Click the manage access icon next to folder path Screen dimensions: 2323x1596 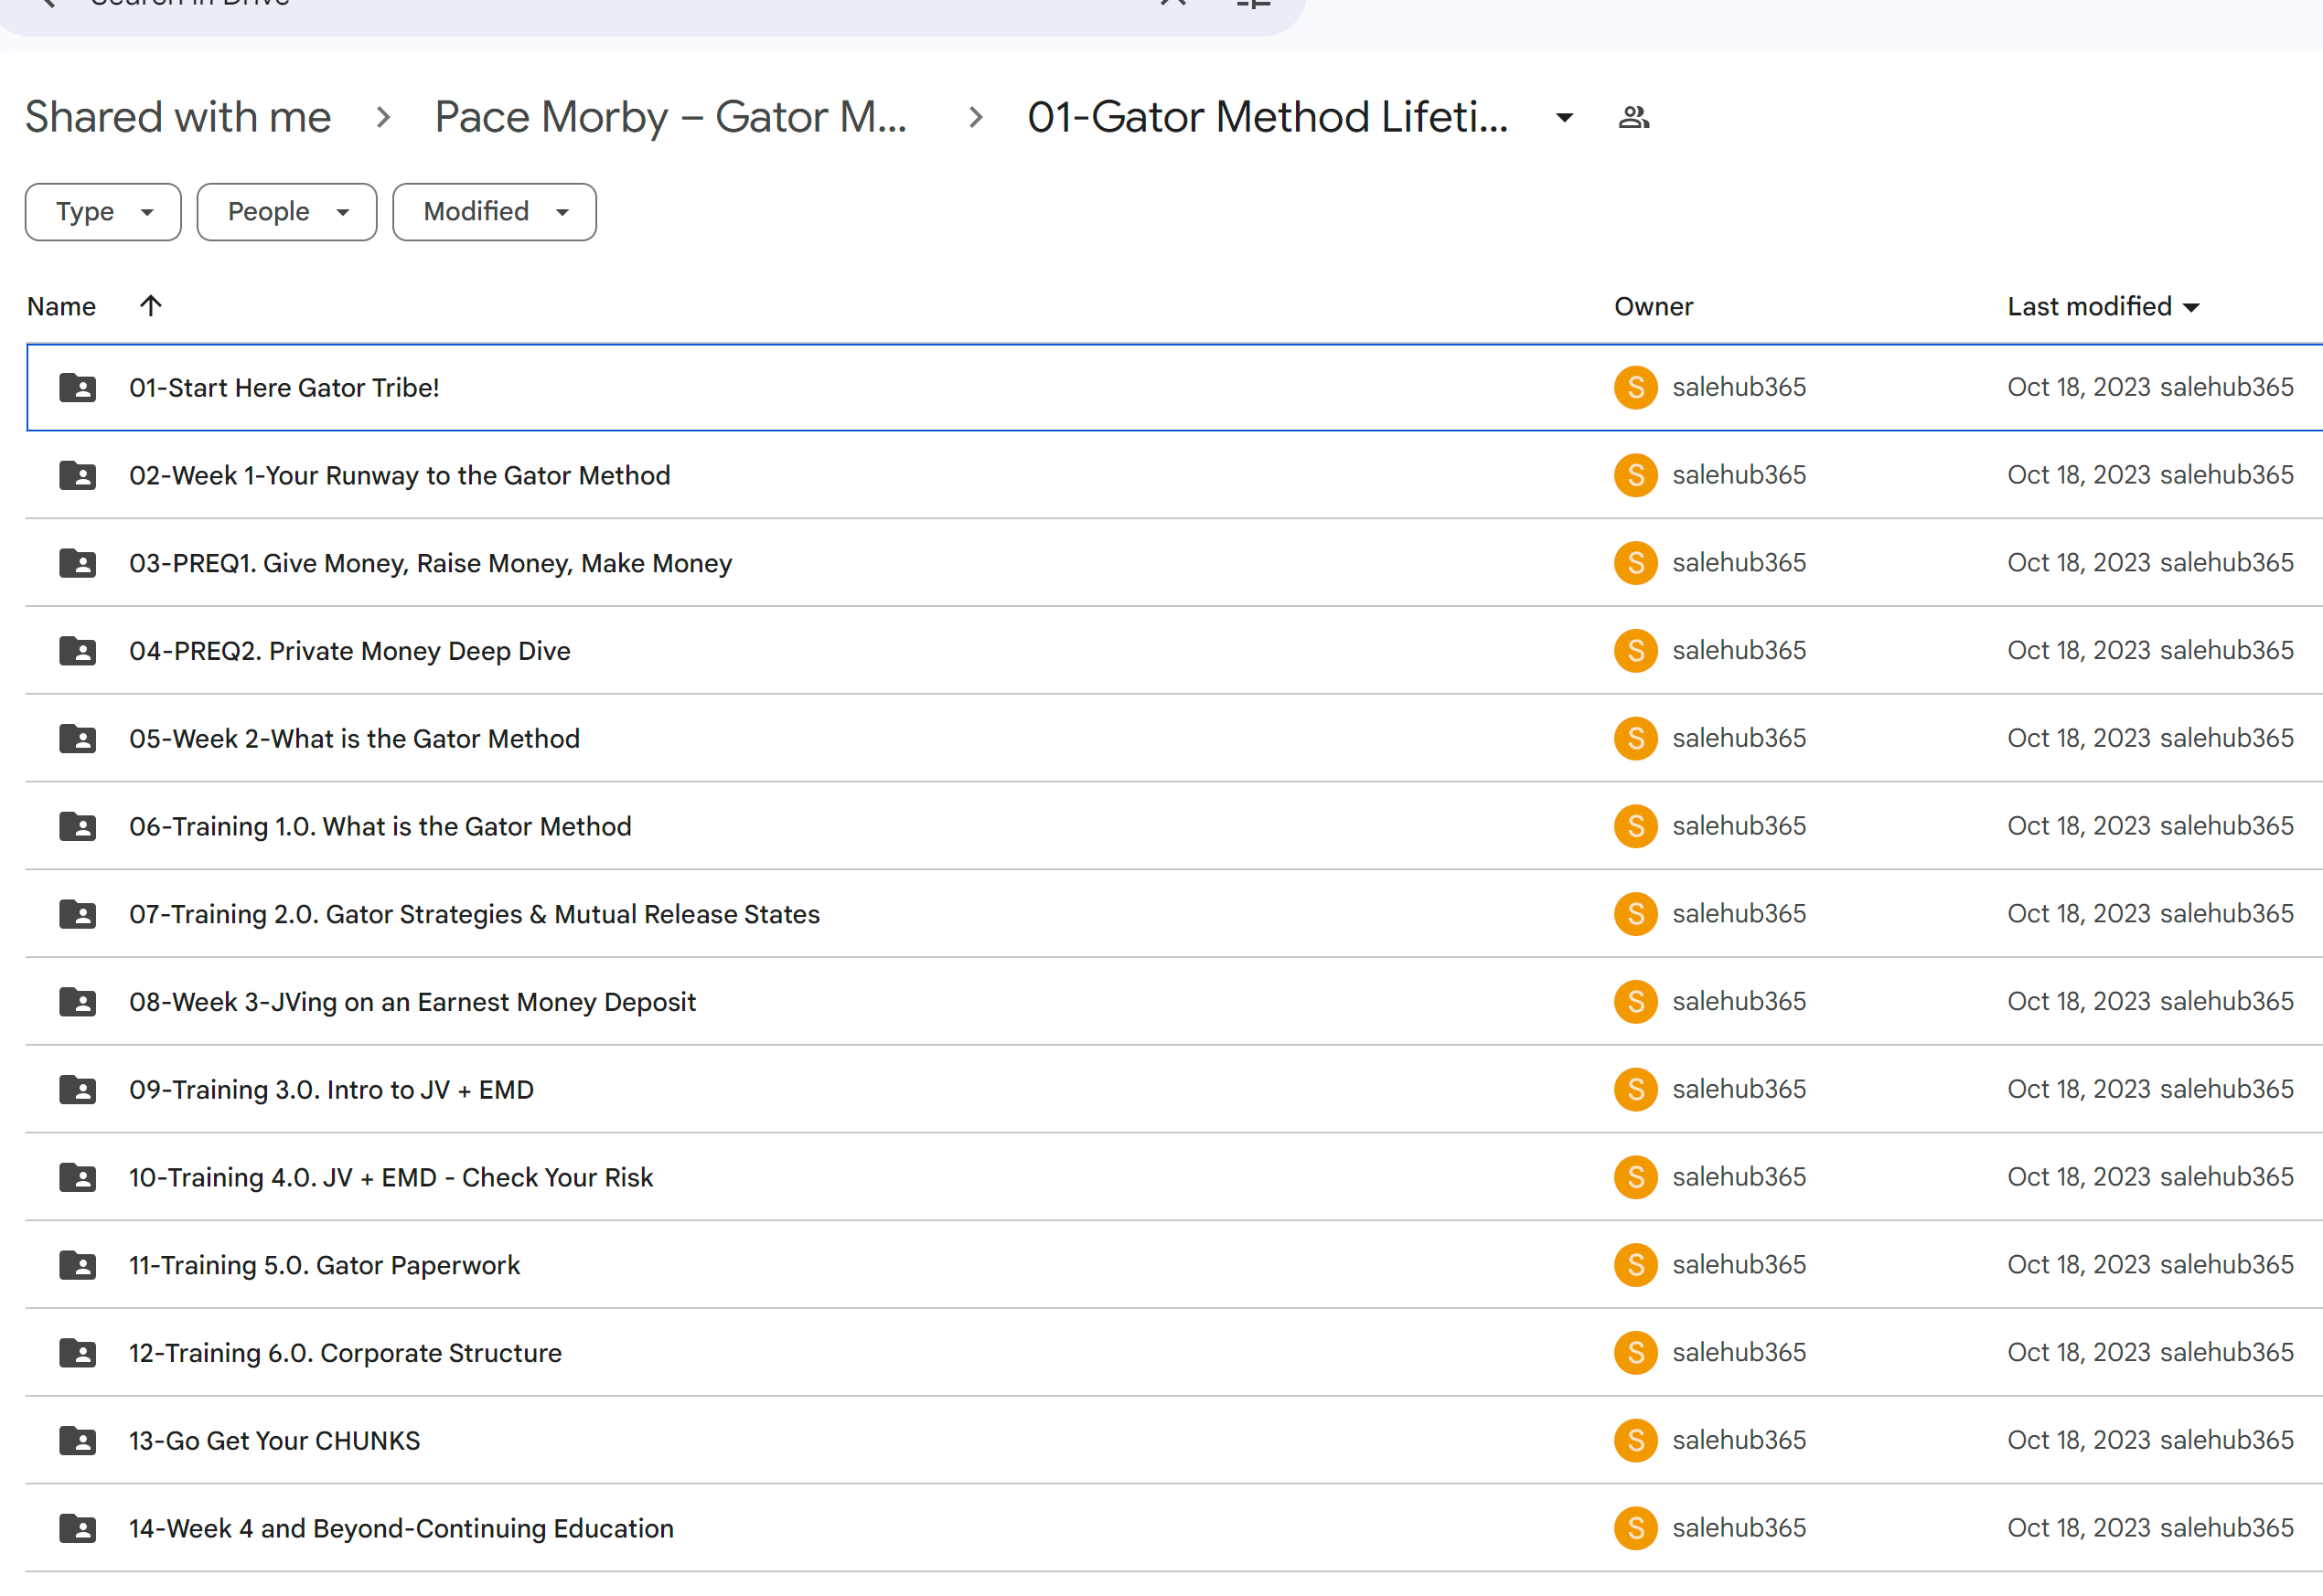point(1636,118)
